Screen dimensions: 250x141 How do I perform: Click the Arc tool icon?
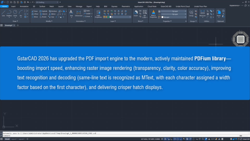point(21,13)
